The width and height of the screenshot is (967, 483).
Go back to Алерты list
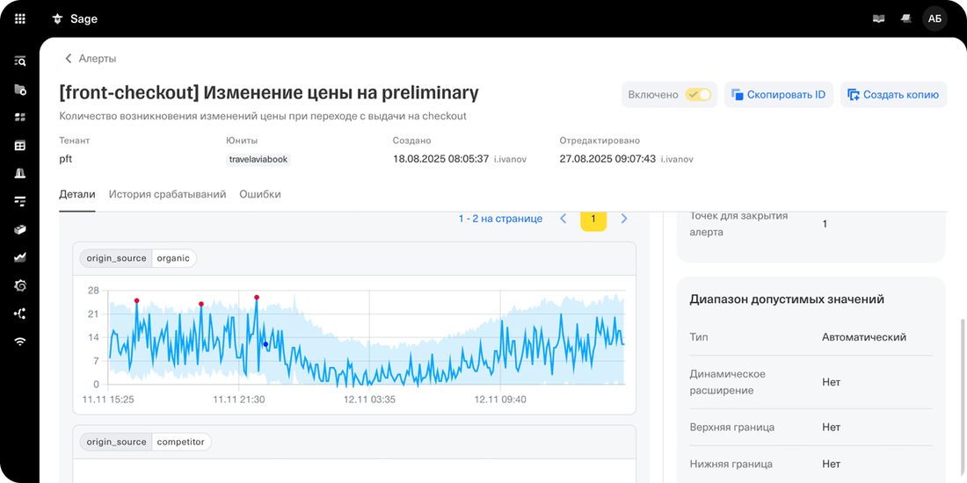tap(90, 59)
